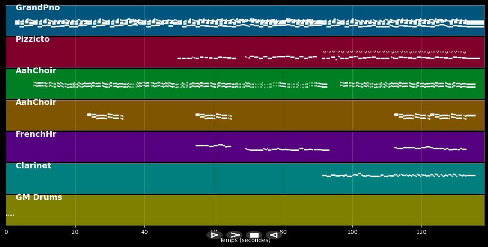Select the Clarinet track label
Screen dimensions: 488x247
click(x=33, y=166)
